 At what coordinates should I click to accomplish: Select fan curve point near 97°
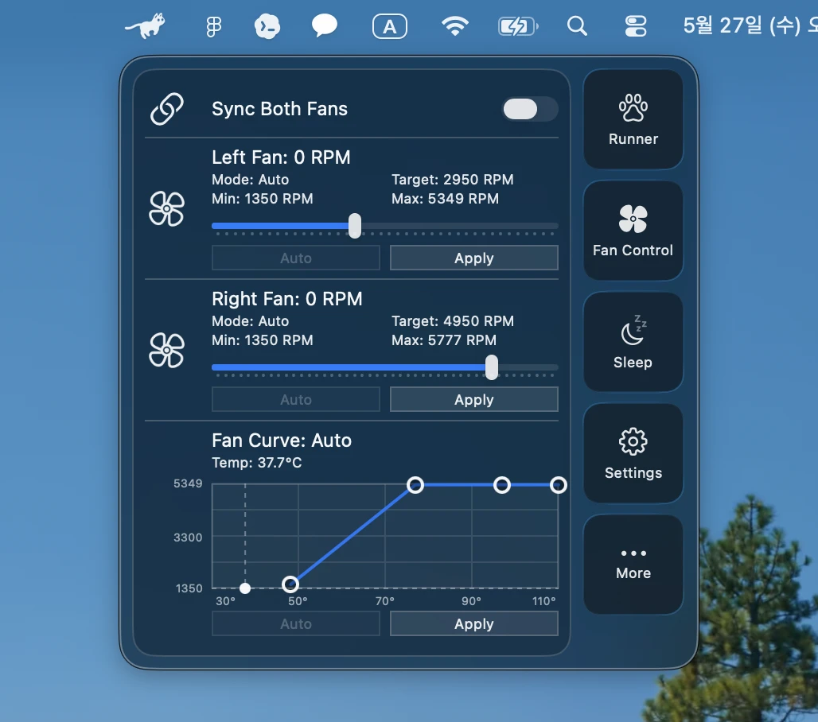pyautogui.click(x=502, y=485)
